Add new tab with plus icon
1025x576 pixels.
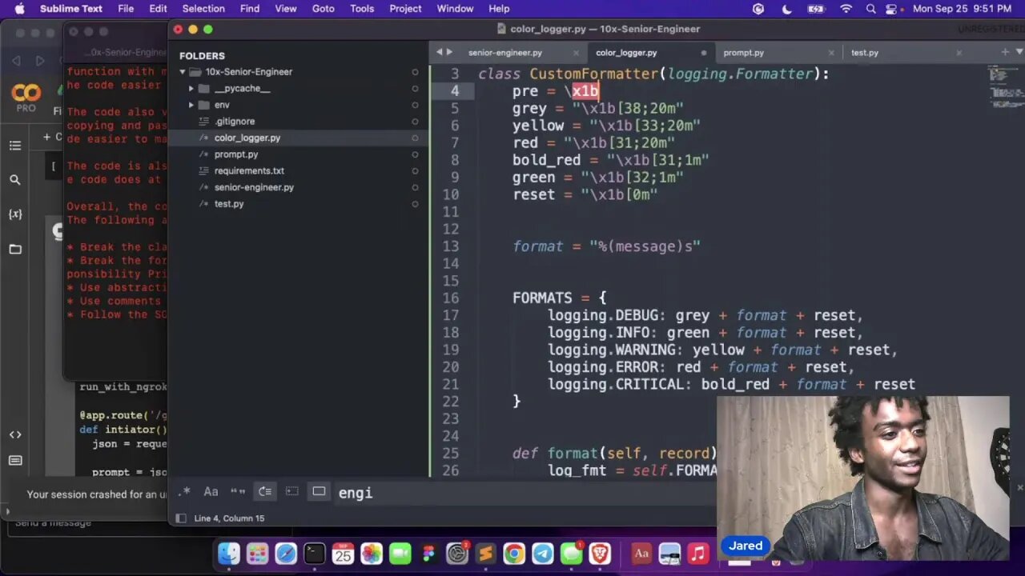tap(1005, 52)
